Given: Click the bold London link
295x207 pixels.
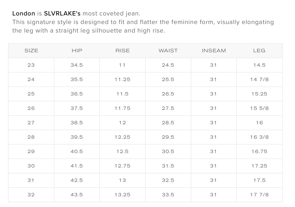Looking at the screenshot, I should coord(24,13).
